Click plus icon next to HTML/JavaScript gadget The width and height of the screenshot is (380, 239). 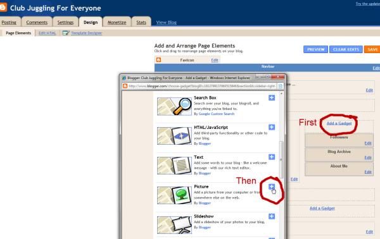point(272,127)
